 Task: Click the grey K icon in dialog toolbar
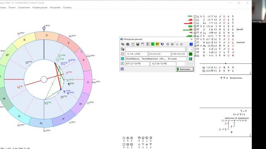(x=148, y=44)
